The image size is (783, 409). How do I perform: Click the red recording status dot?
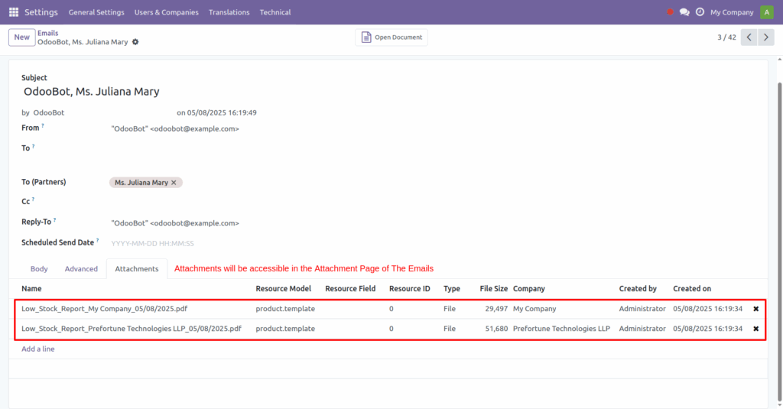670,12
